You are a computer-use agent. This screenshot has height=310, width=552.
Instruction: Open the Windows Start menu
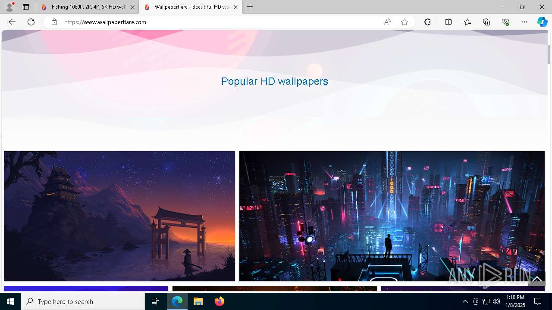tap(10, 301)
